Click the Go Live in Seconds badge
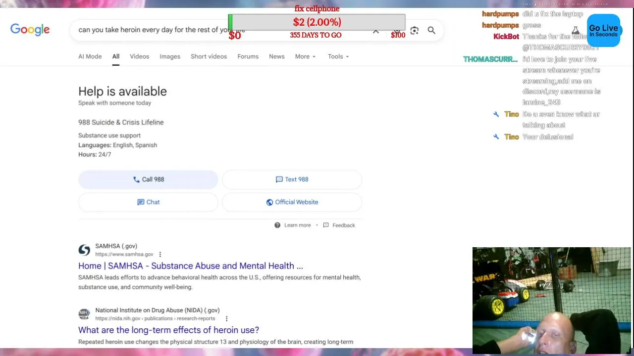The width and height of the screenshot is (634, 356). point(603,31)
